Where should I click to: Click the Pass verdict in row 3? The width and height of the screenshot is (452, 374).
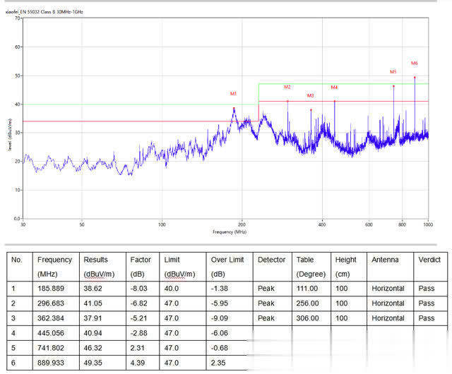(427, 318)
